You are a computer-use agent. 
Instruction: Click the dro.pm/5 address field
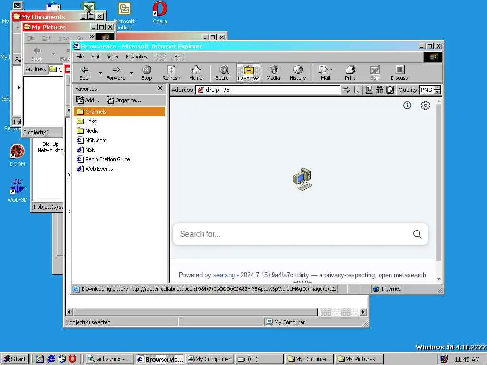[x=268, y=90]
